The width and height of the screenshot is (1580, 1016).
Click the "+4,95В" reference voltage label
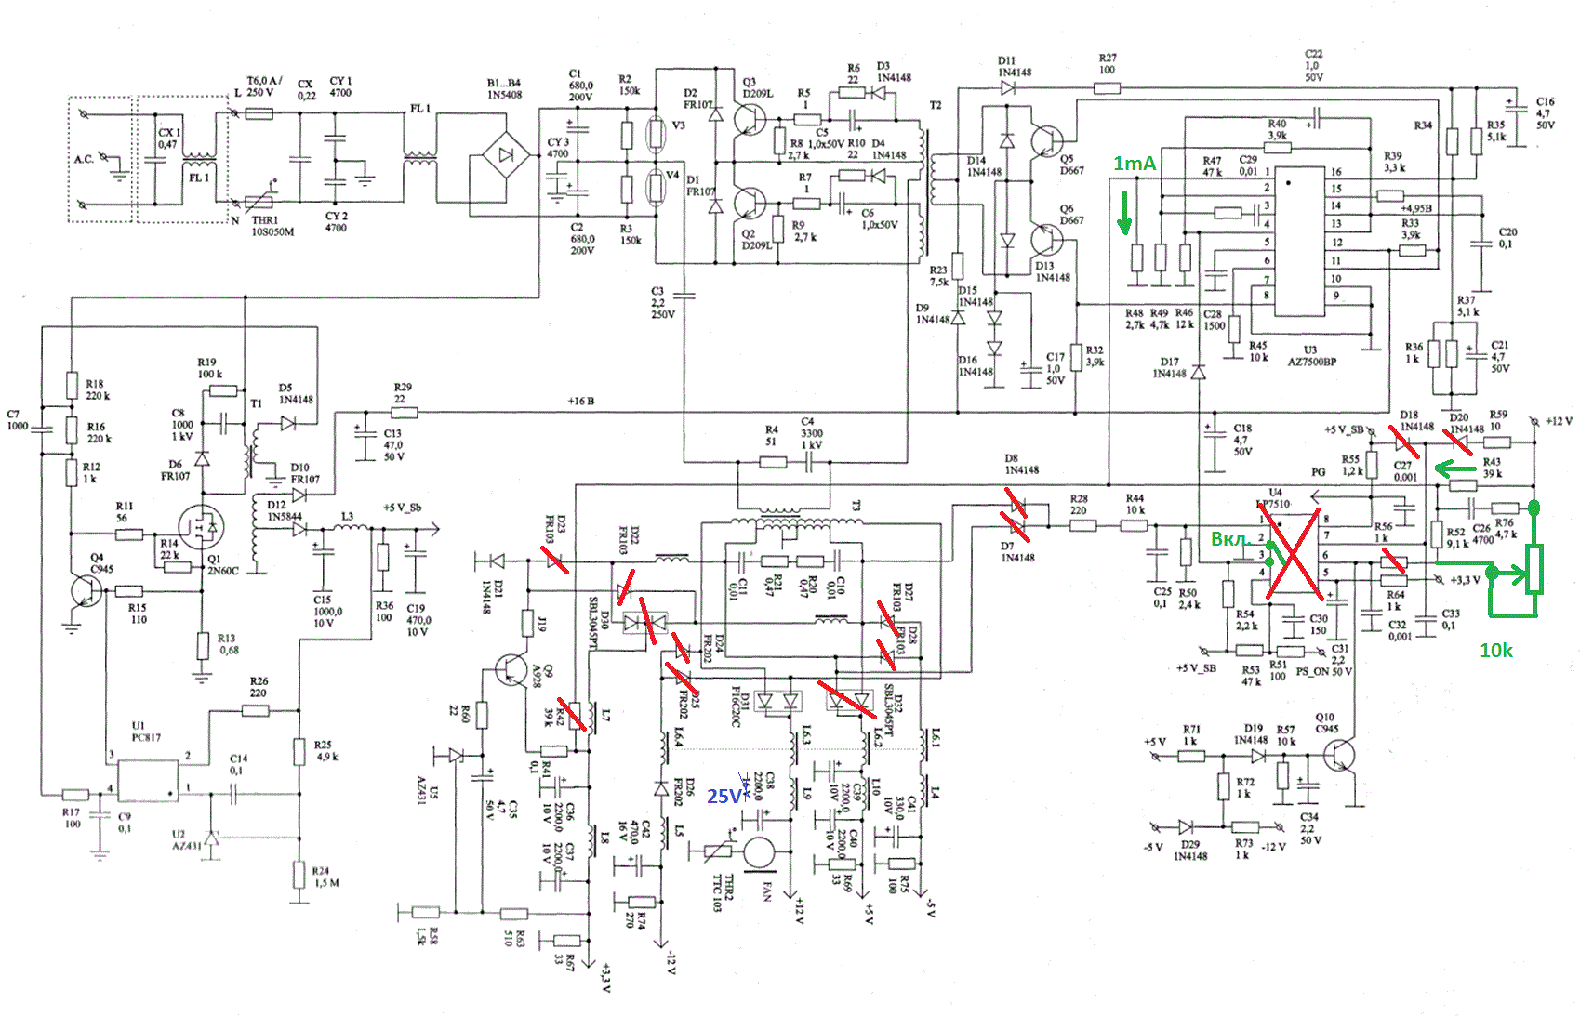tap(1416, 208)
